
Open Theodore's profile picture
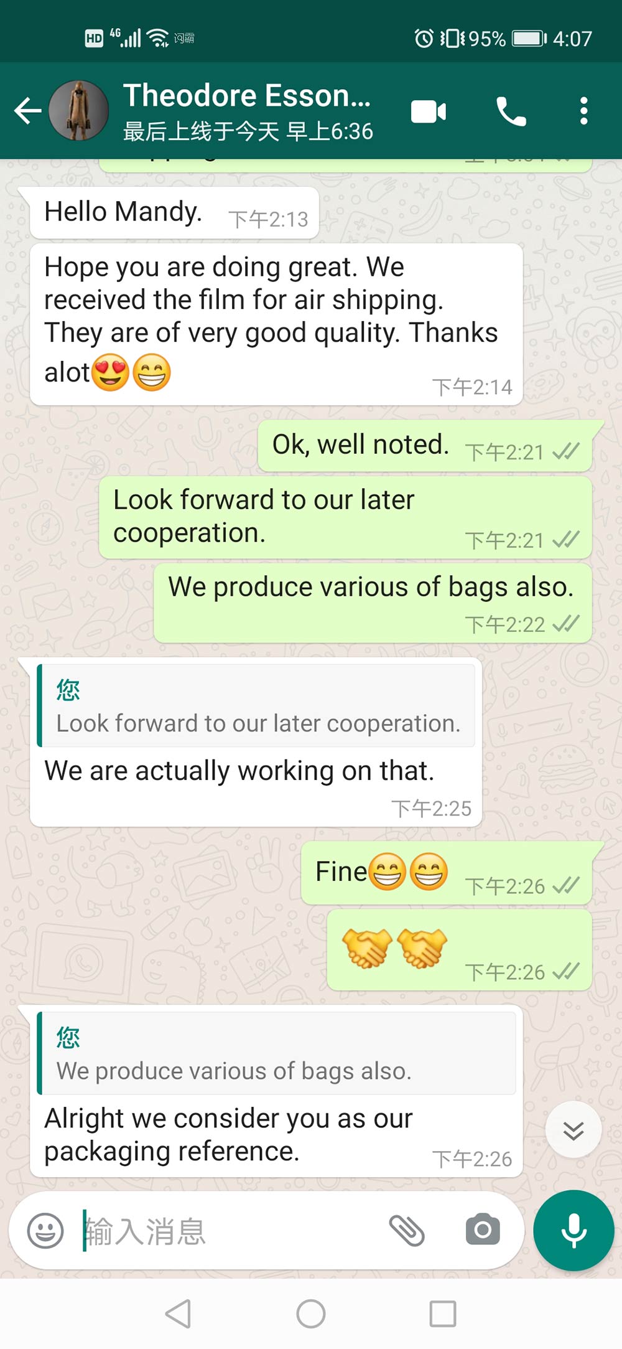78,111
